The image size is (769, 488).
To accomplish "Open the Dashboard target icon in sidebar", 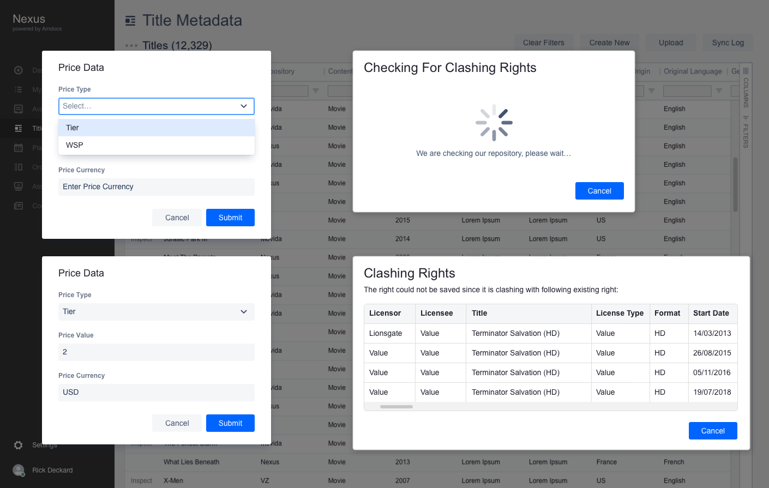I will (19, 70).
